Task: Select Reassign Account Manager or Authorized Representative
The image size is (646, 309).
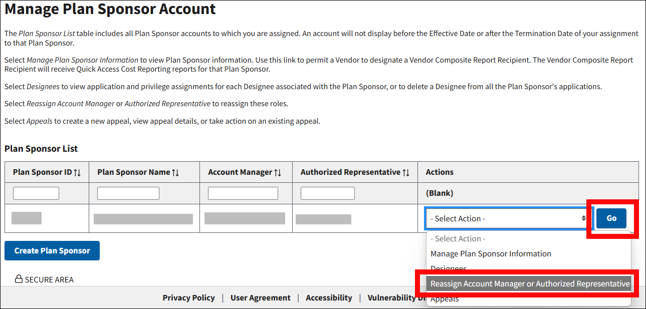Action: [x=530, y=284]
